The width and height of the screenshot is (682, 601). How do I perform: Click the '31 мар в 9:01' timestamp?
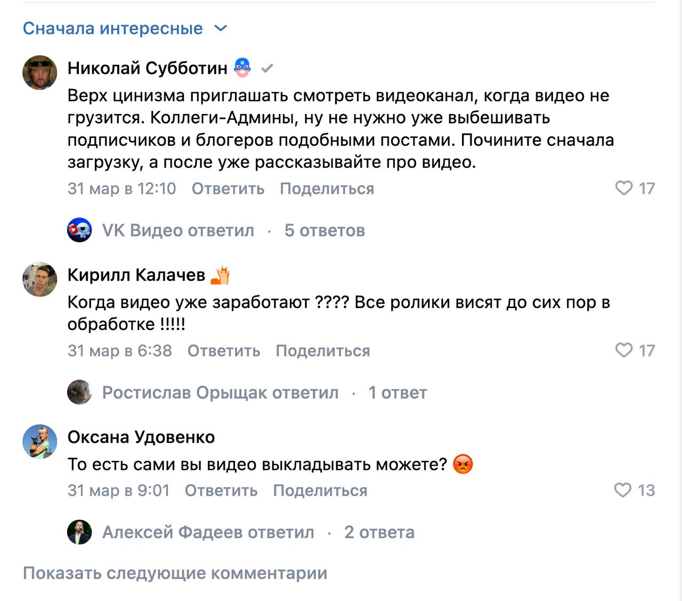118,490
